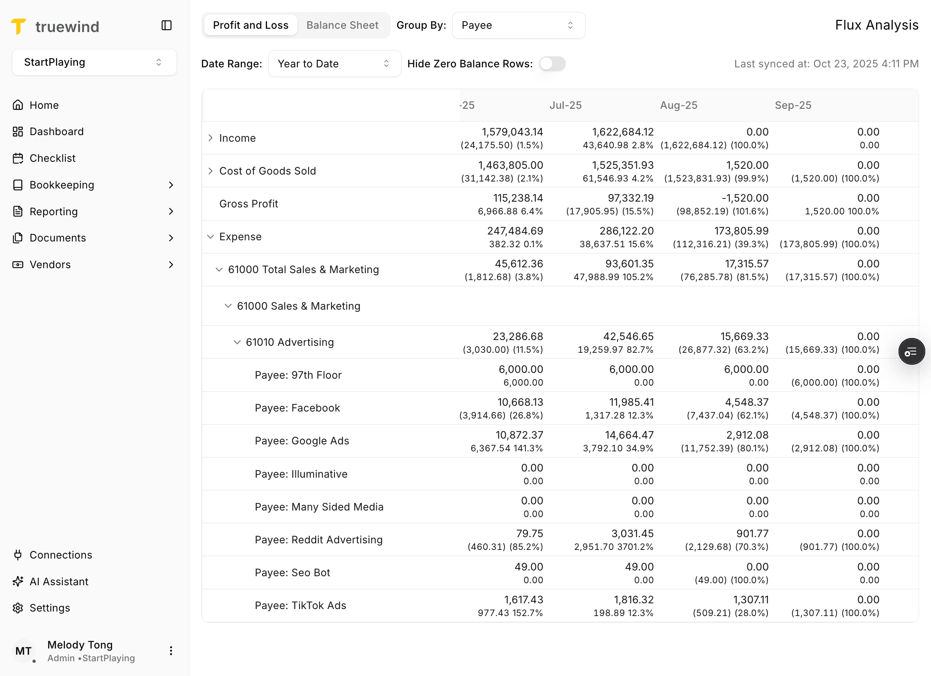Select the Vendors icon
The width and height of the screenshot is (931, 676).
click(18, 264)
